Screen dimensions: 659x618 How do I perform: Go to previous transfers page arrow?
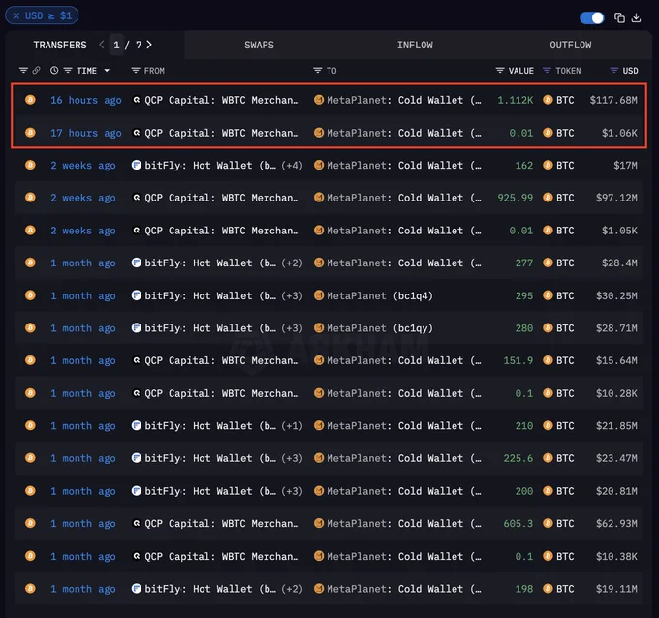[102, 45]
